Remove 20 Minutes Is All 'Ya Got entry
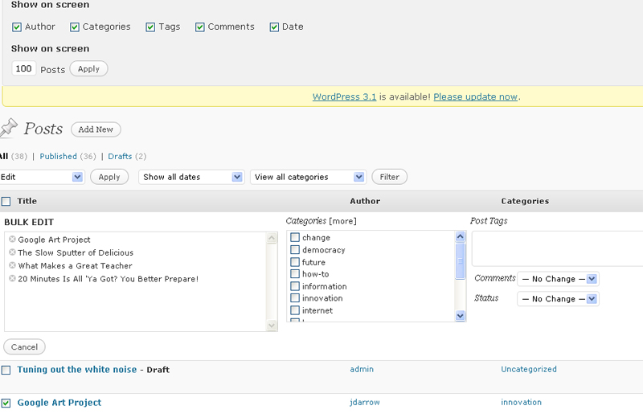643x418 pixels. (12, 279)
